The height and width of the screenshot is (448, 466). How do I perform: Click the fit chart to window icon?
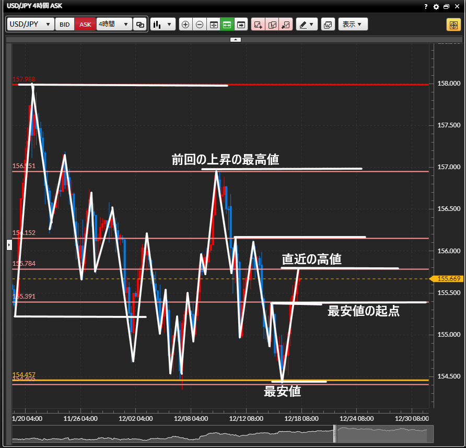point(214,25)
